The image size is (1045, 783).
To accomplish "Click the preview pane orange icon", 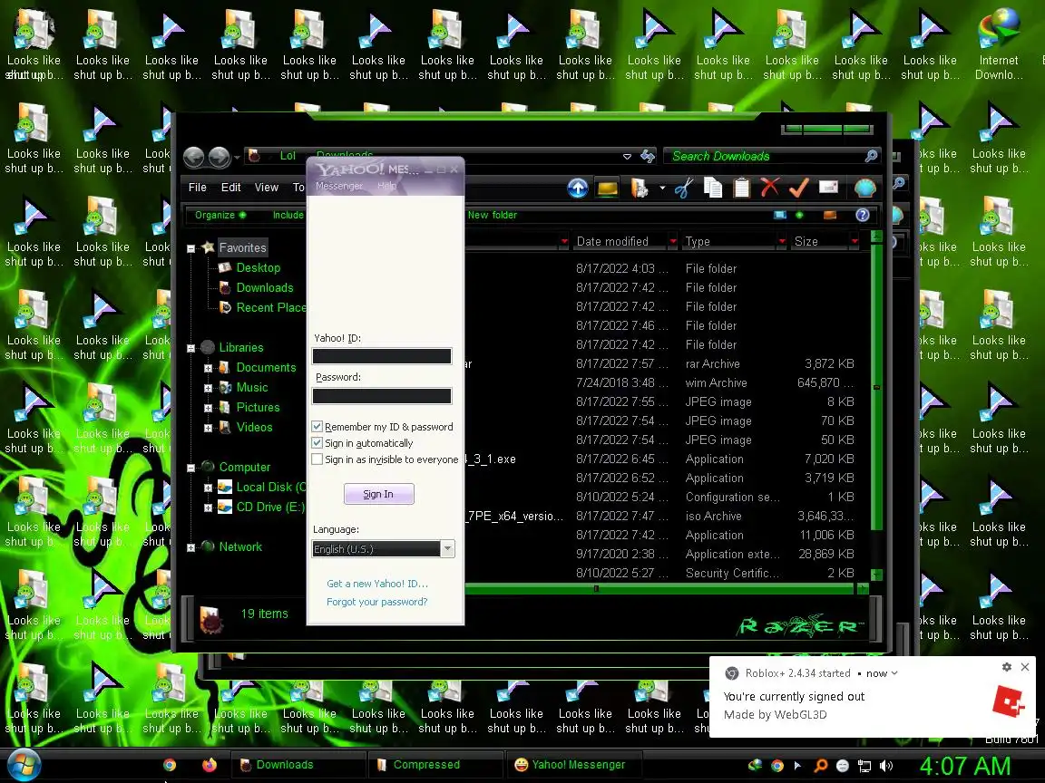I will pyautogui.click(x=830, y=215).
